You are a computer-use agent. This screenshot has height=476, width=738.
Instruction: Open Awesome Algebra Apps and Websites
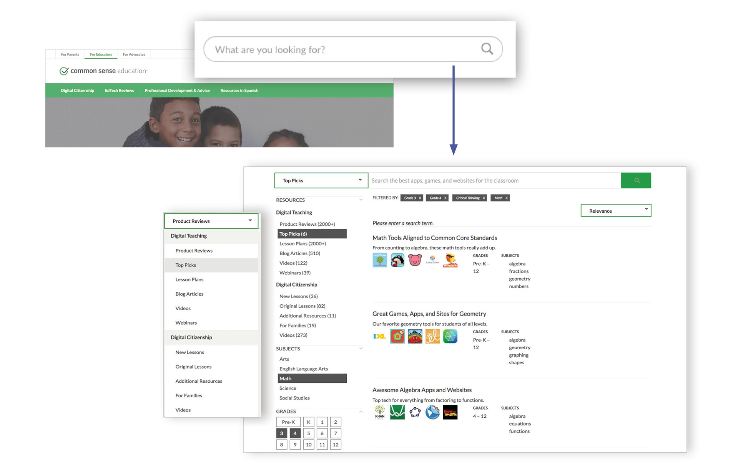tap(422, 390)
